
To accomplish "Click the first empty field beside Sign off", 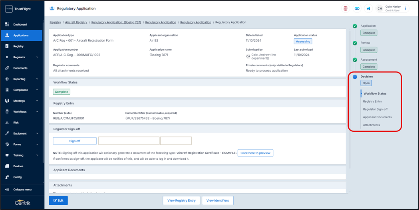I will (x=129, y=141).
